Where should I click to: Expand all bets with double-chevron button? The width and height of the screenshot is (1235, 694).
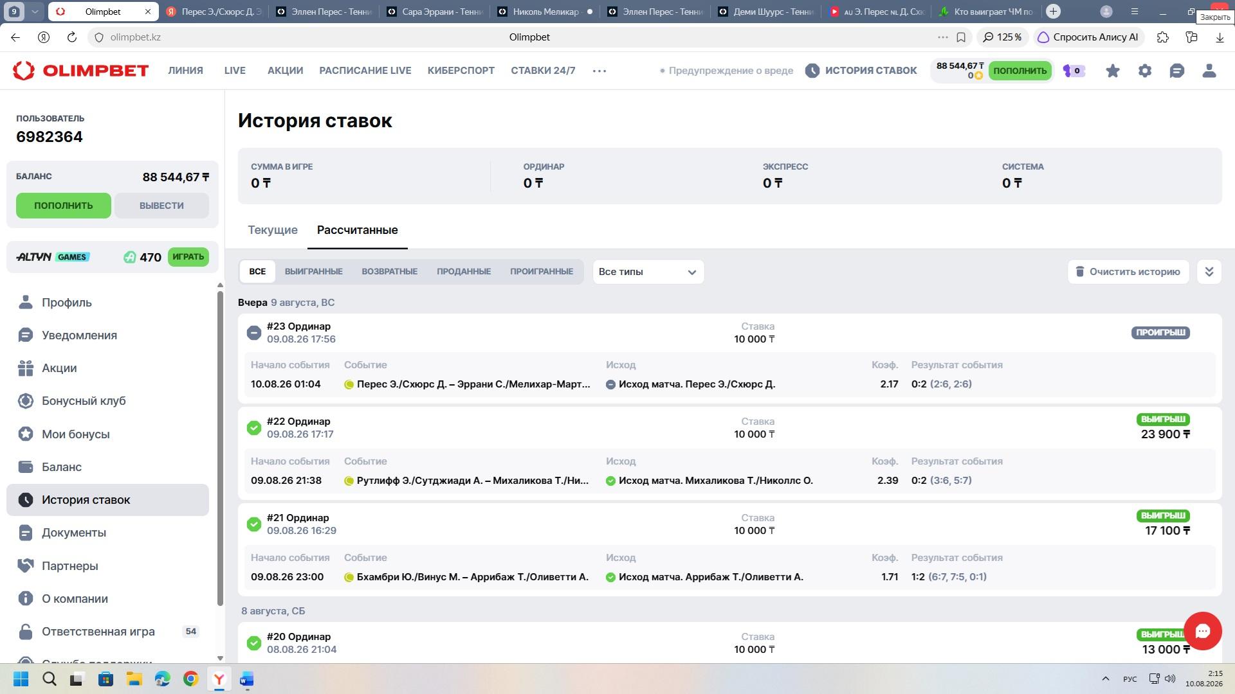tap(1209, 272)
